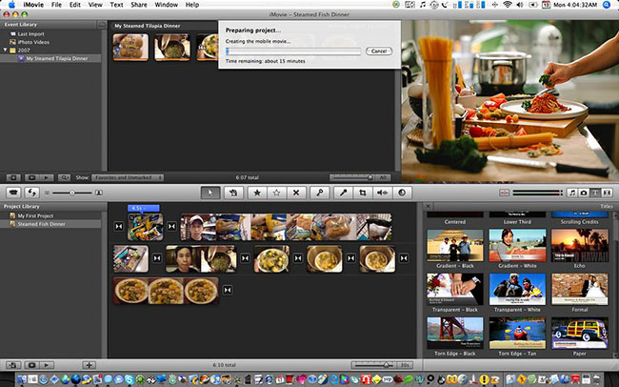This screenshot has width=619, height=387.
Task: Collapse the 2007 folder in Event Library
Action: click(5, 51)
